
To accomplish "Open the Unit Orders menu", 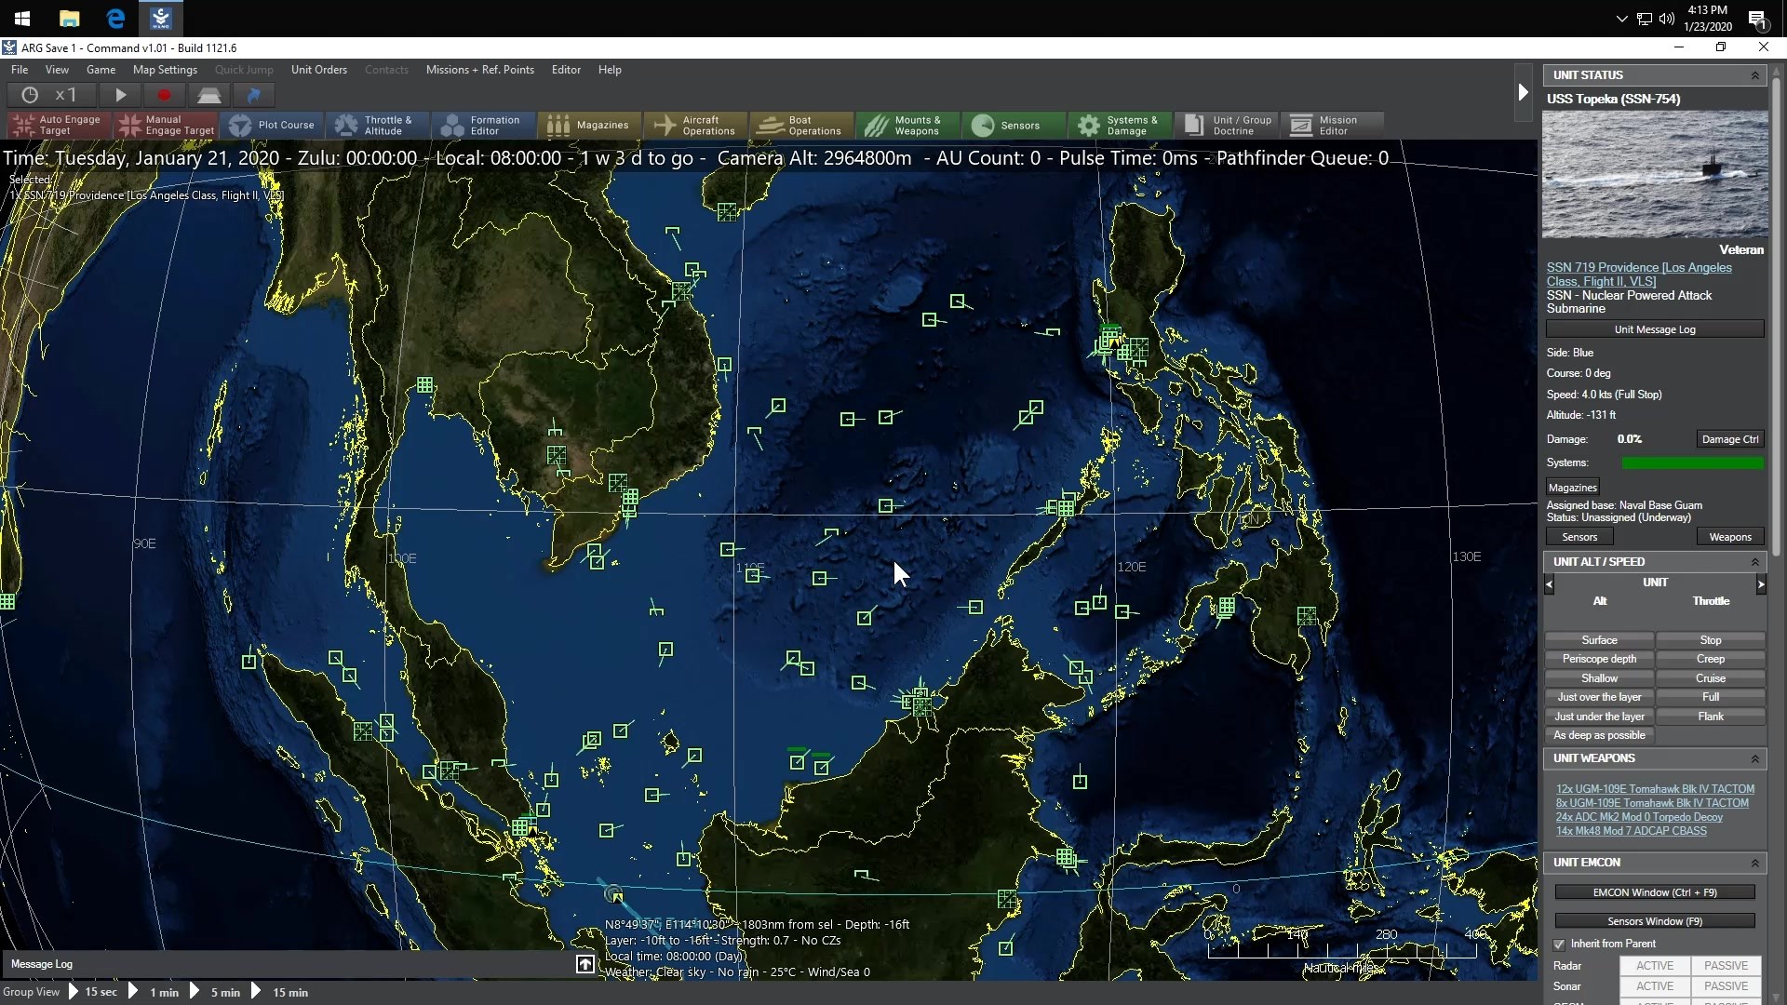I will point(318,70).
